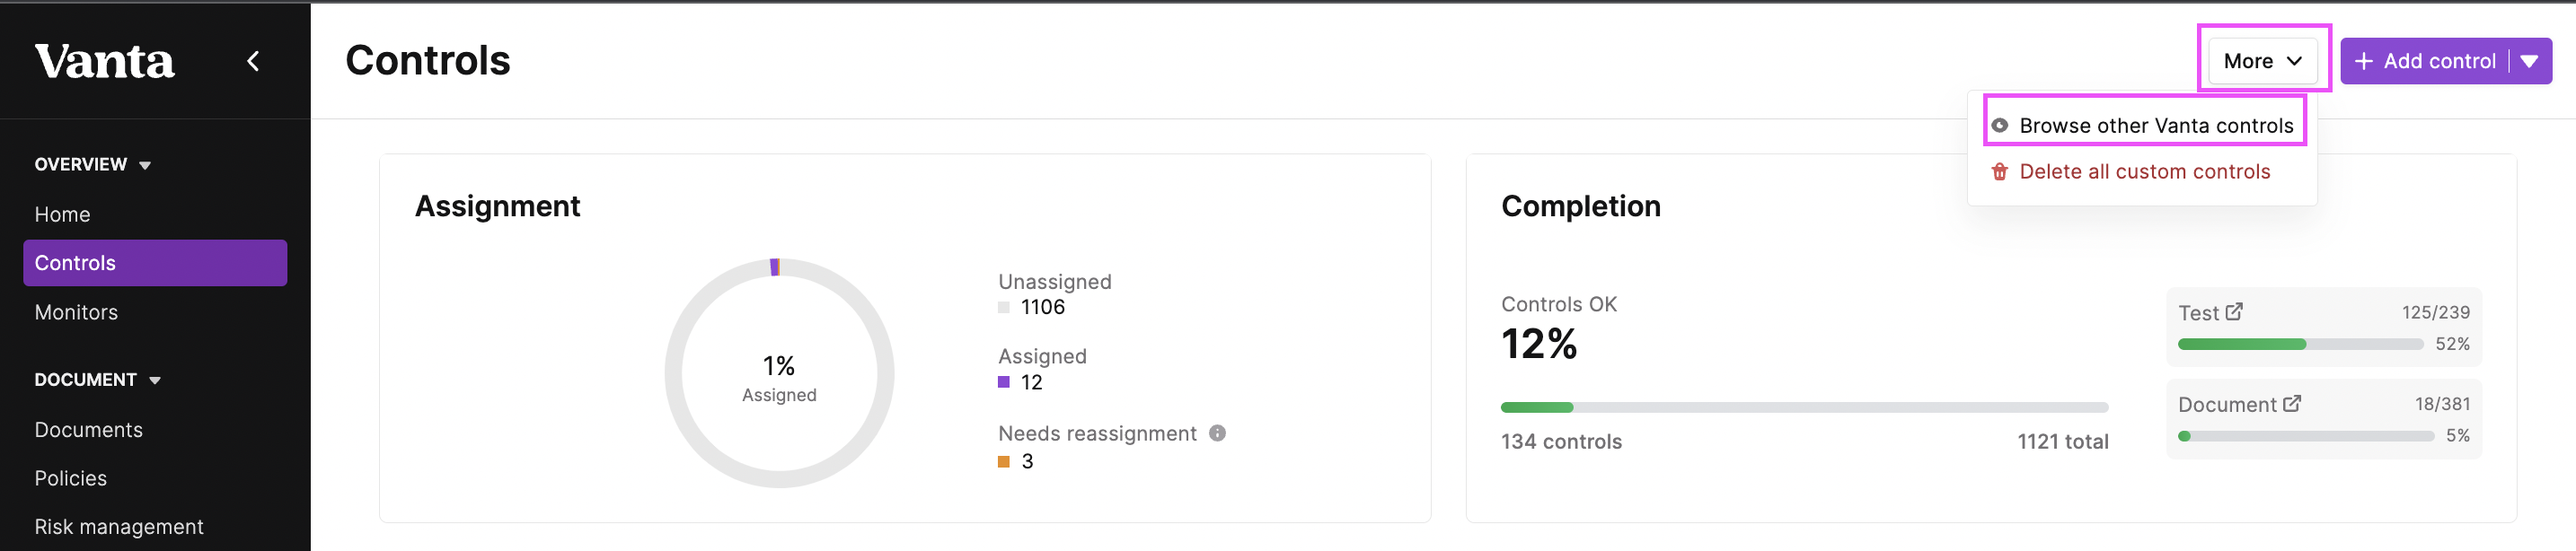This screenshot has height=551, width=2576.
Task: Click the Needs reassignment info icon
Action: [1217, 433]
